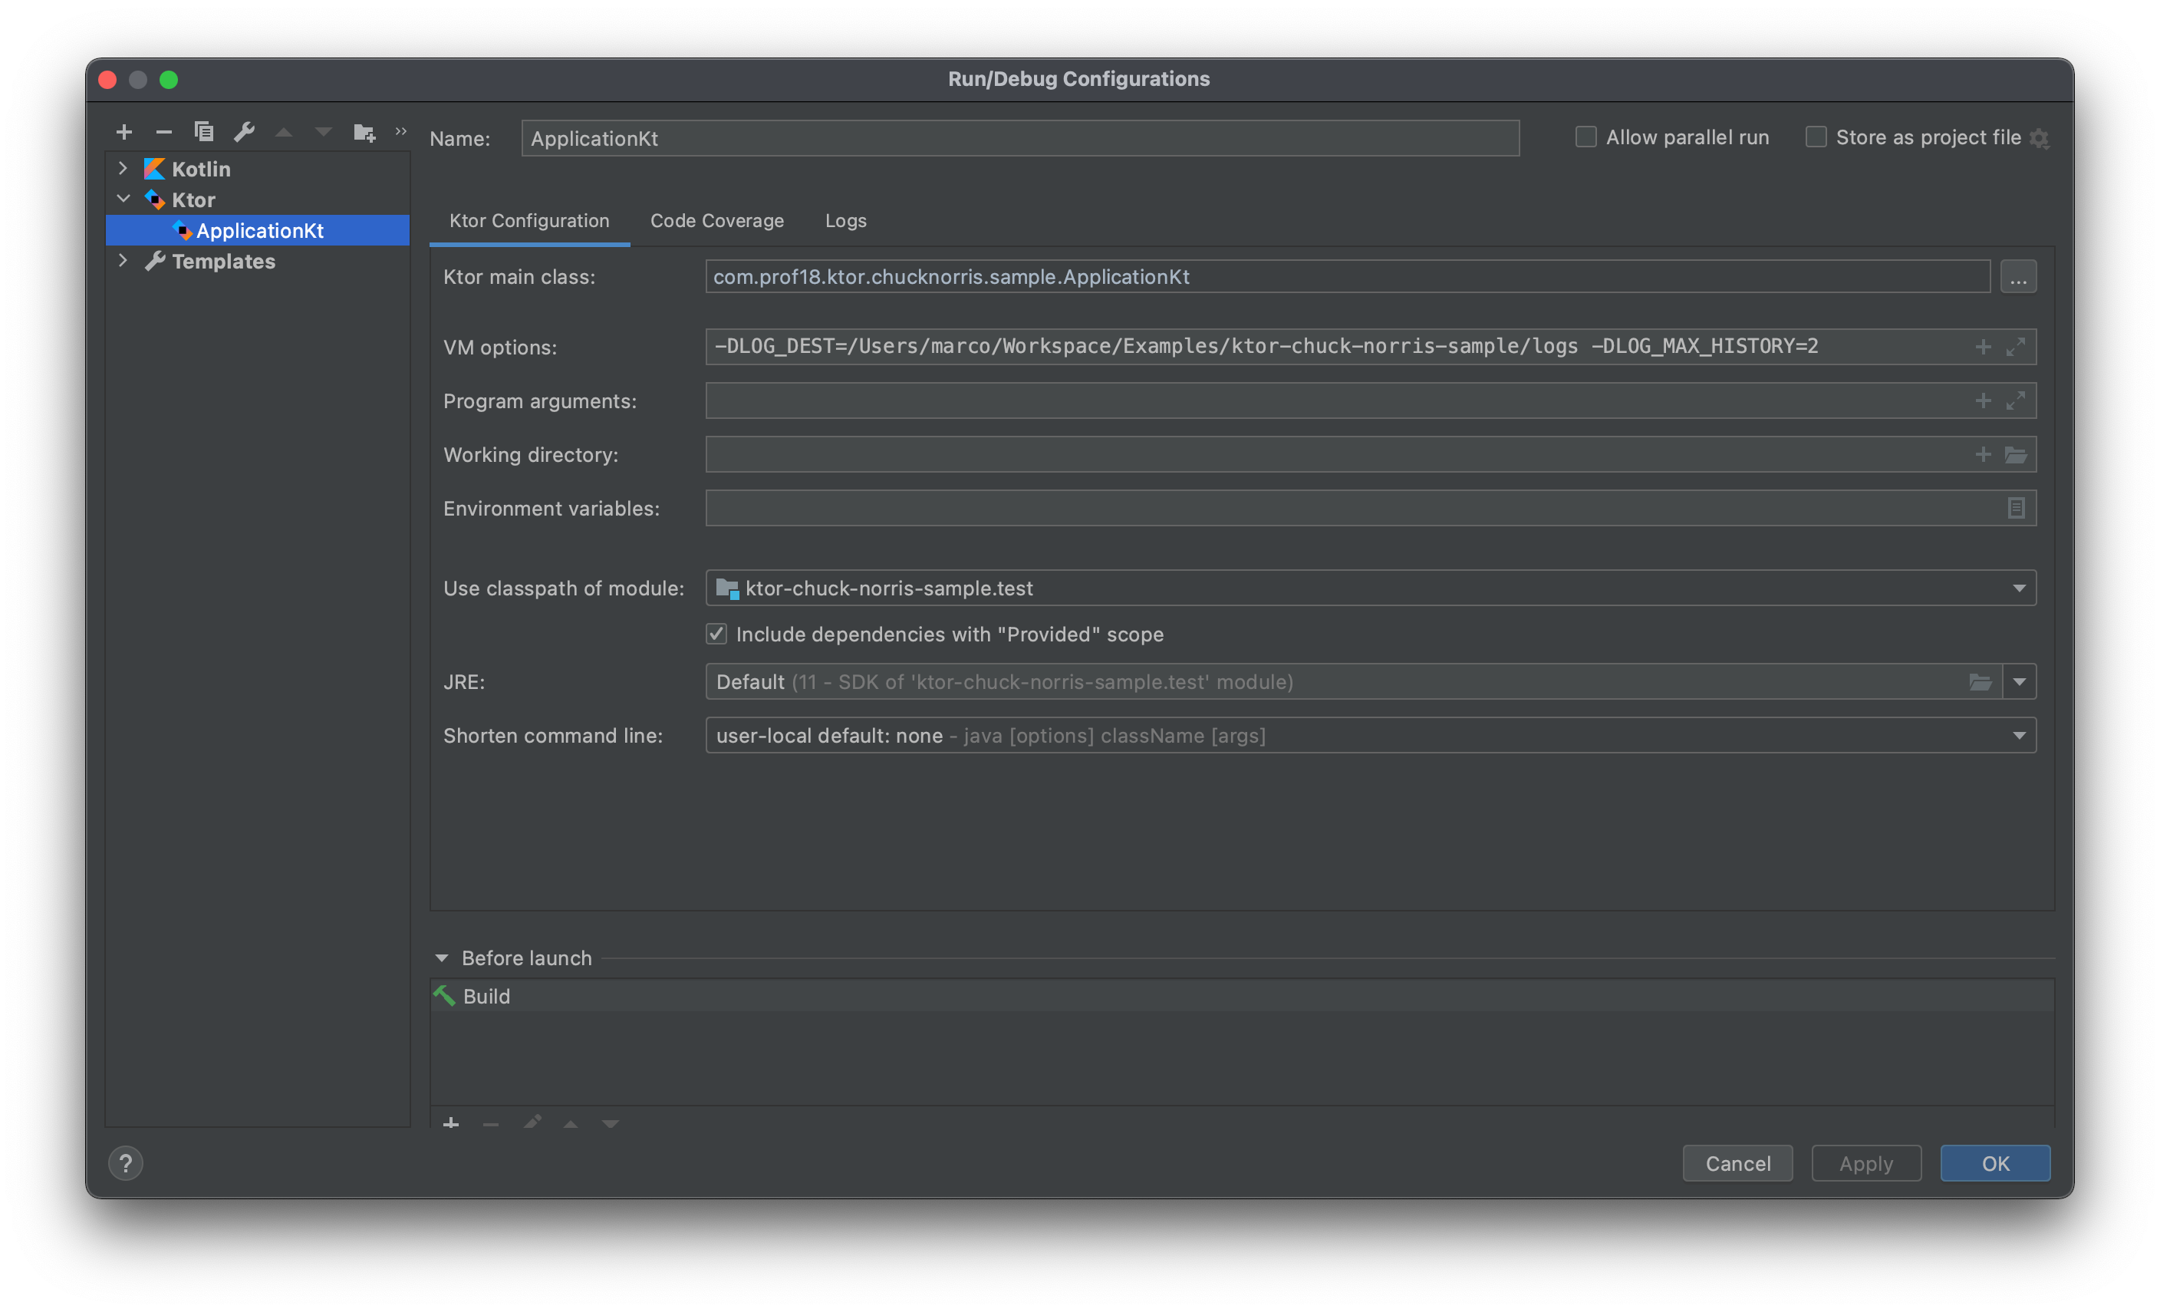The width and height of the screenshot is (2160, 1312).
Task: Uncheck Include dependencies with Provided scope
Action: 716,633
